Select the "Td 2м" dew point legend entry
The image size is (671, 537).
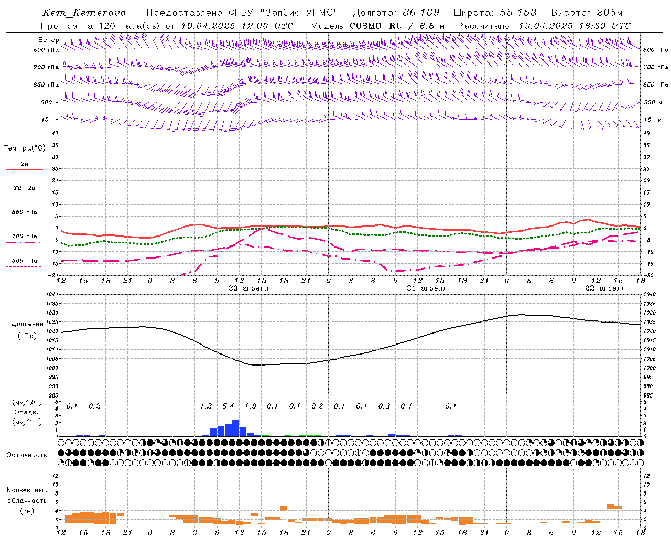pos(24,188)
